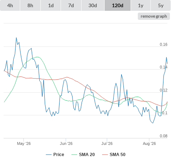Switch chart to 30d range
The image size is (171, 164).
[93, 5]
